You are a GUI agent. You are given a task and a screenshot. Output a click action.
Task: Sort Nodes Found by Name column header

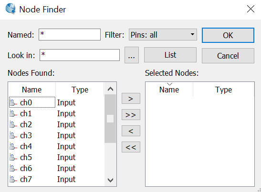pos(32,90)
